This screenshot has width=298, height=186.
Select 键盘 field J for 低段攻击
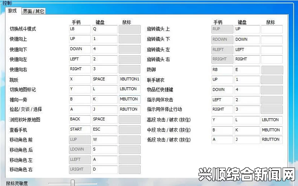click(x=247, y=140)
